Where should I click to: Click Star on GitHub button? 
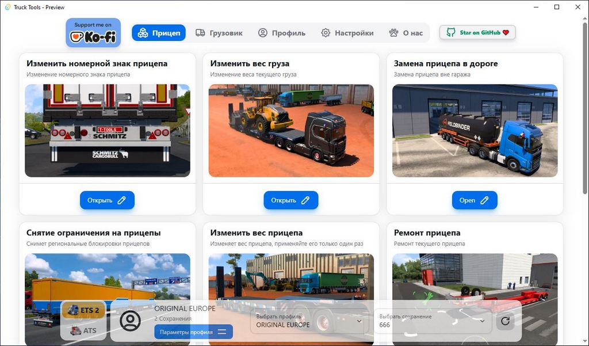(x=477, y=33)
